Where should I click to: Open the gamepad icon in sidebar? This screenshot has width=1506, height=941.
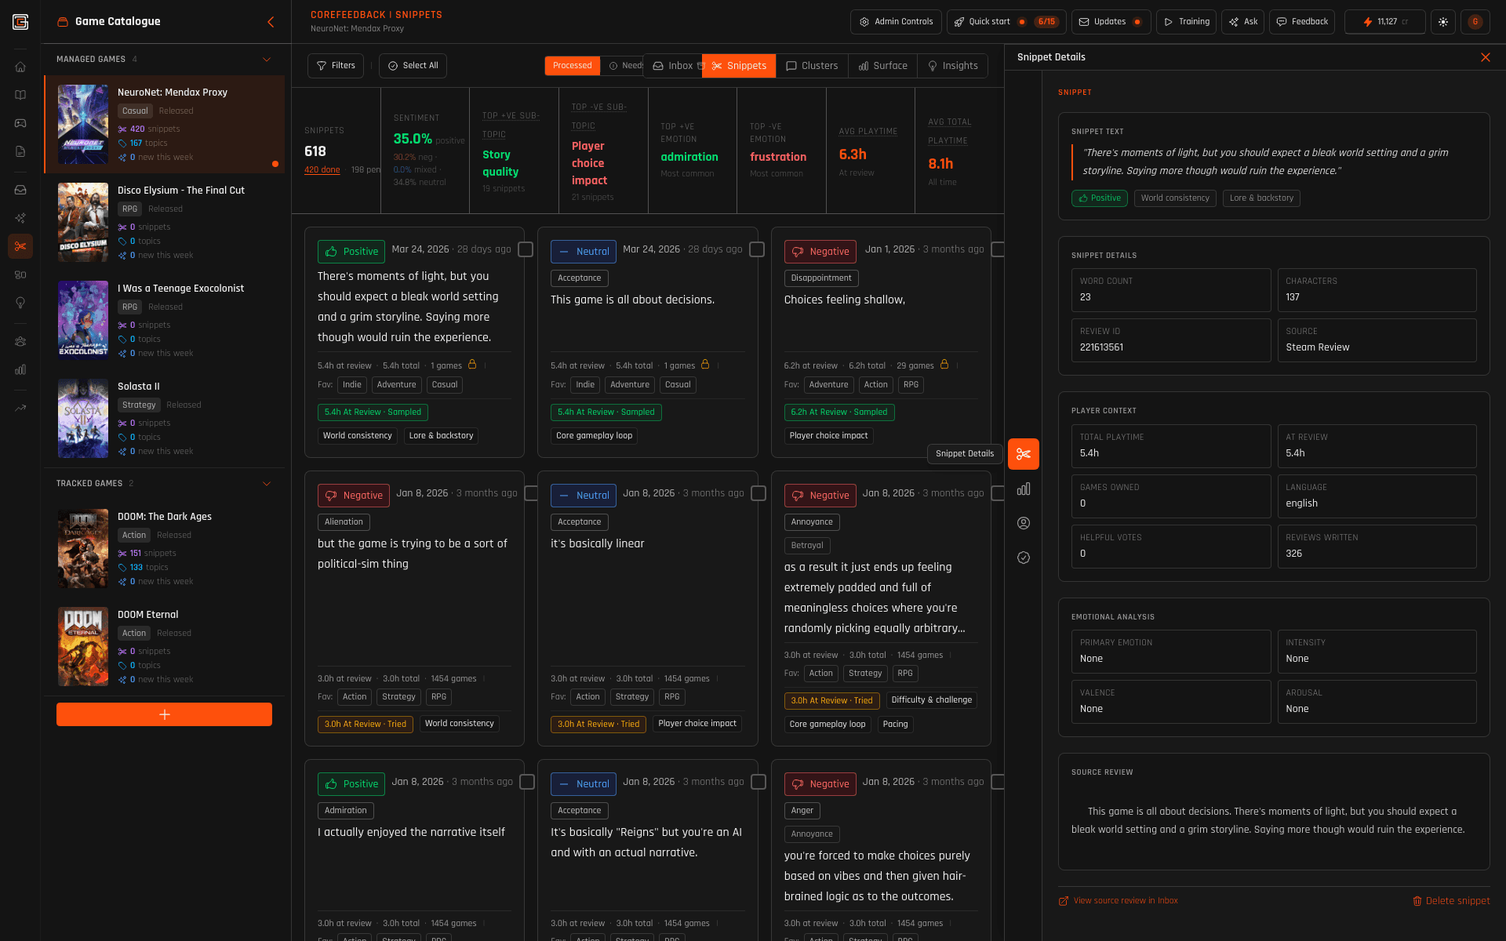[x=20, y=123]
